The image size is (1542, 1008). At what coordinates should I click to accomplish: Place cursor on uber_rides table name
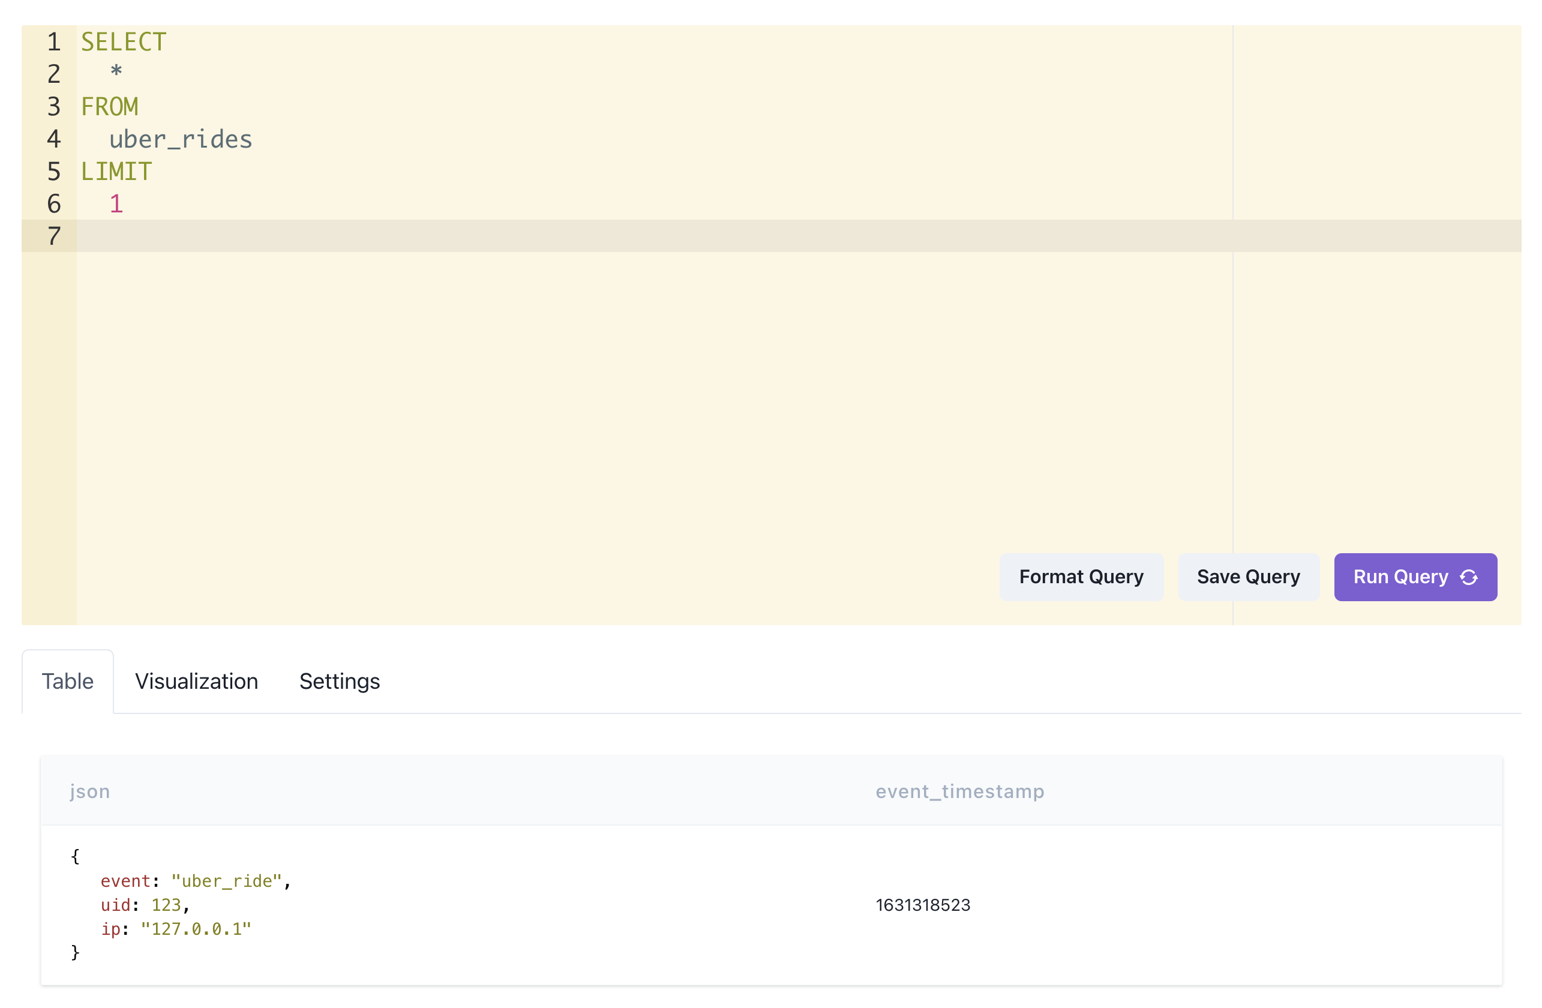click(x=180, y=139)
